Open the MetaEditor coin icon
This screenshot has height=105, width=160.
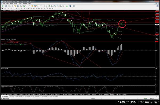(32, 6)
